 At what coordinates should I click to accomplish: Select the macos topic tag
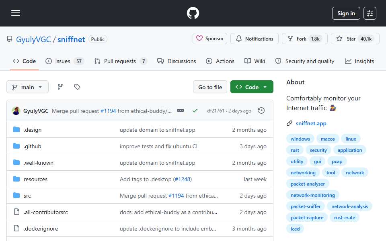click(328, 139)
